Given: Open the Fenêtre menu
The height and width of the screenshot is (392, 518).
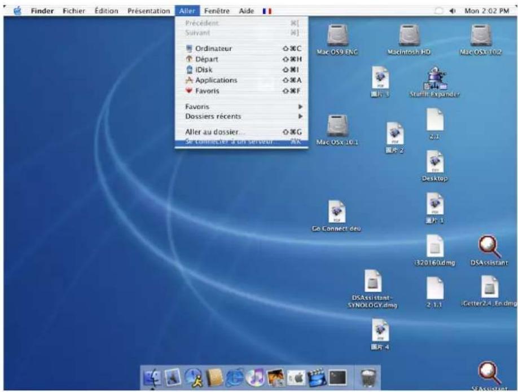Looking at the screenshot, I should pos(217,11).
